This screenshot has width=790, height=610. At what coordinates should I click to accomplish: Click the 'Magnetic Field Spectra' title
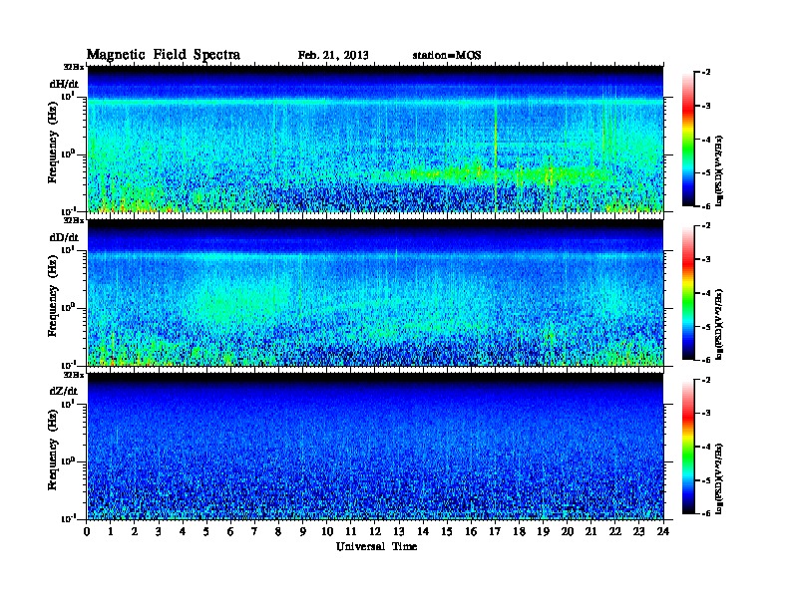pyautogui.click(x=164, y=55)
